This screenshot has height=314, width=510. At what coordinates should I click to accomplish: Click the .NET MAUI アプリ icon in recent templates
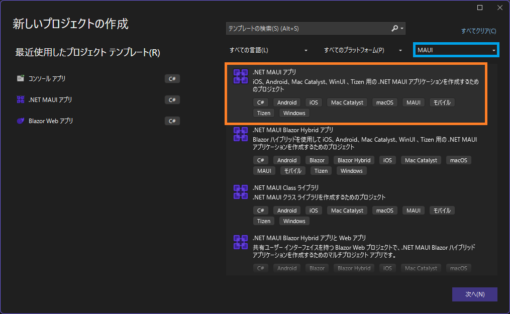21,99
